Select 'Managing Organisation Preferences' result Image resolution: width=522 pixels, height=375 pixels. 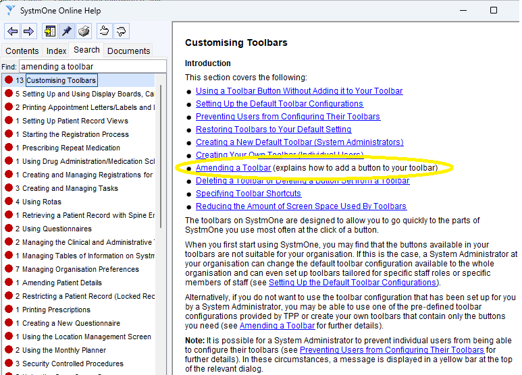[x=80, y=269]
